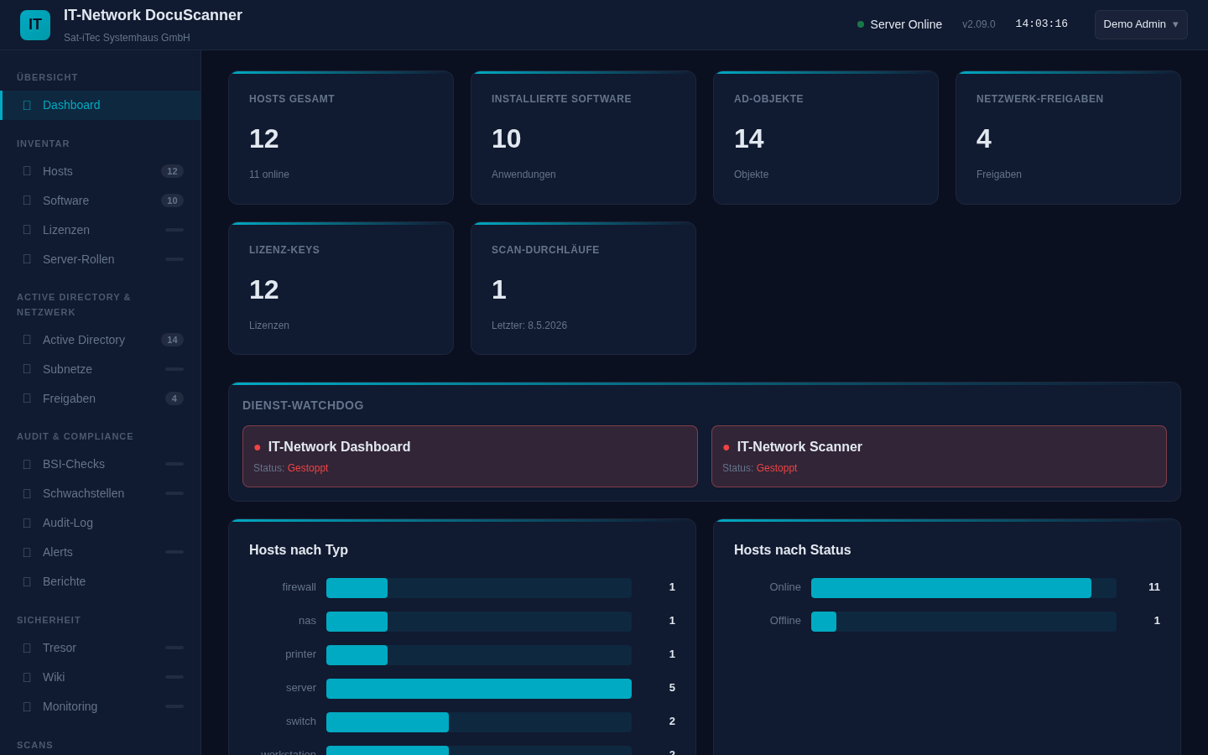This screenshot has height=755, width=1208.
Task: Open the Installierte Software stat card
Action: point(583,138)
